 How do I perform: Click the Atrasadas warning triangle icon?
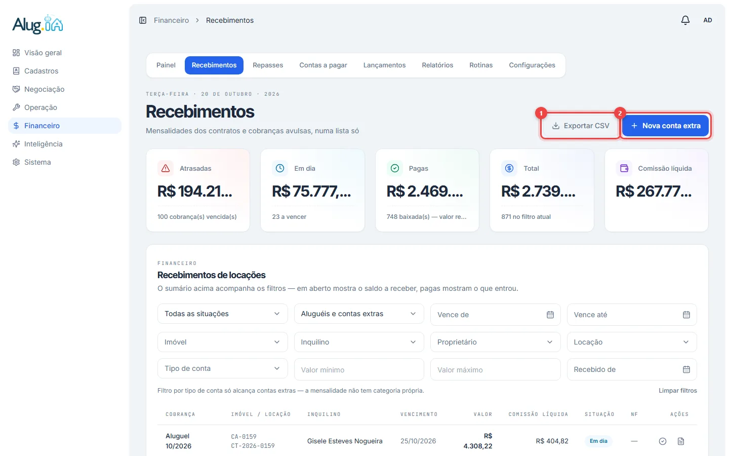pyautogui.click(x=166, y=168)
